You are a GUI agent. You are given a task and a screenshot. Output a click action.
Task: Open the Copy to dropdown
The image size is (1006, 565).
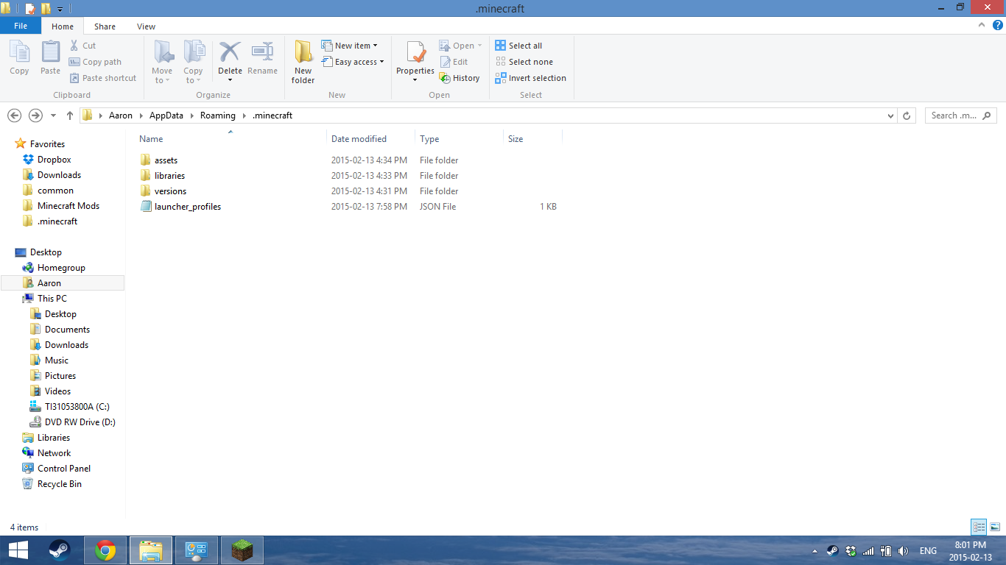194,62
